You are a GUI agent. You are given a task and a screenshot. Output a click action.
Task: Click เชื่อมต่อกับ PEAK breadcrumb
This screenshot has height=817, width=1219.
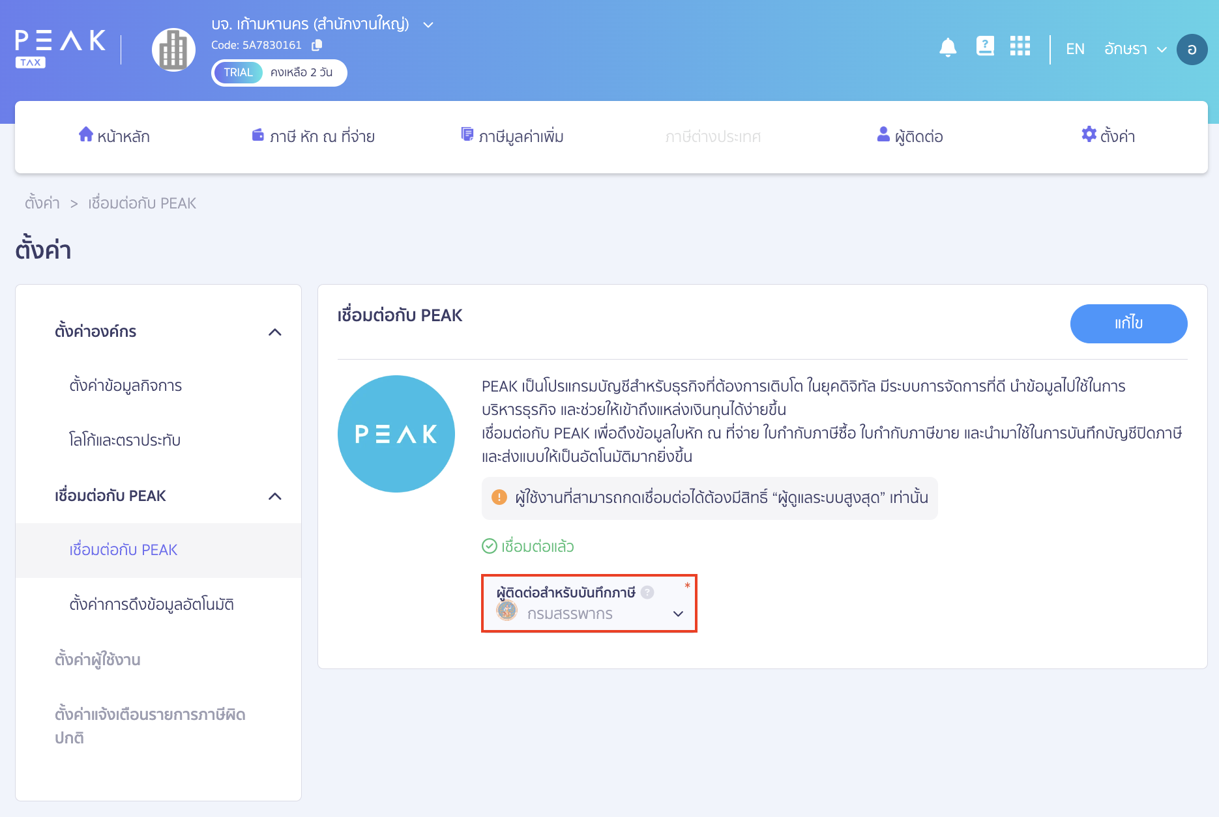(142, 203)
